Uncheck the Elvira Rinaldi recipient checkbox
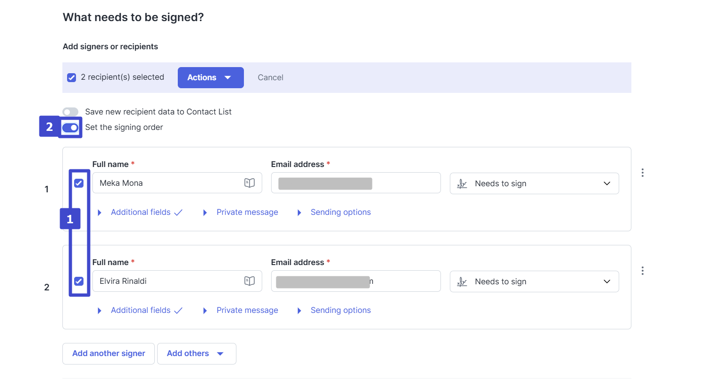Viewport: 713px width, 380px height. (x=79, y=281)
